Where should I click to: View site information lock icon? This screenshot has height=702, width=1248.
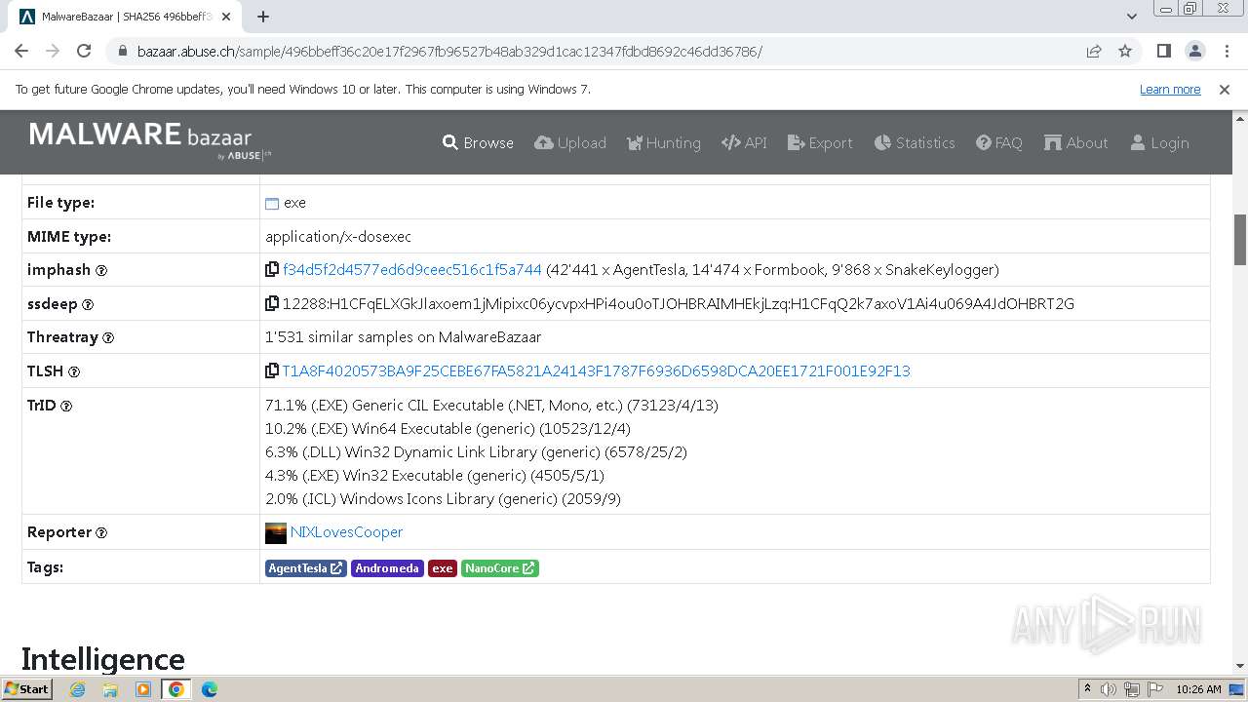click(122, 51)
